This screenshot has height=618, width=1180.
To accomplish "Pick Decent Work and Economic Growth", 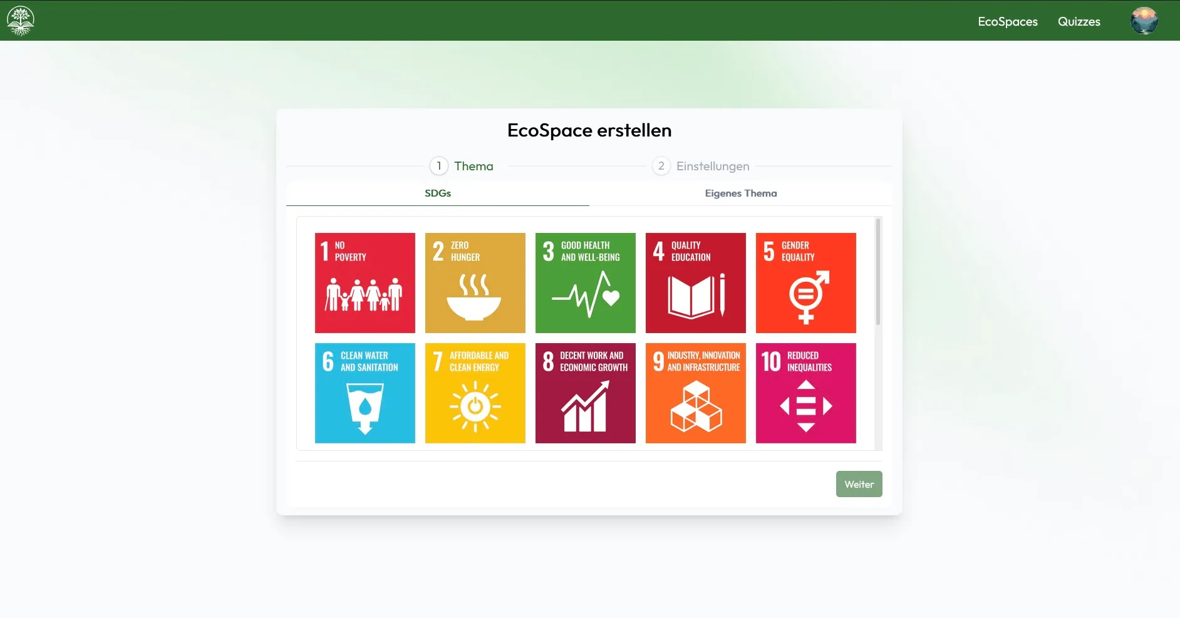I will pyautogui.click(x=585, y=393).
